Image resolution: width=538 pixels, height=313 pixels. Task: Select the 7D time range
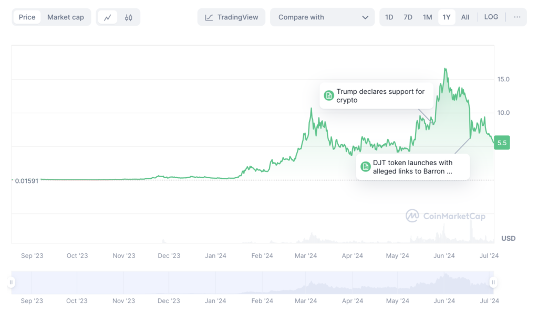408,17
